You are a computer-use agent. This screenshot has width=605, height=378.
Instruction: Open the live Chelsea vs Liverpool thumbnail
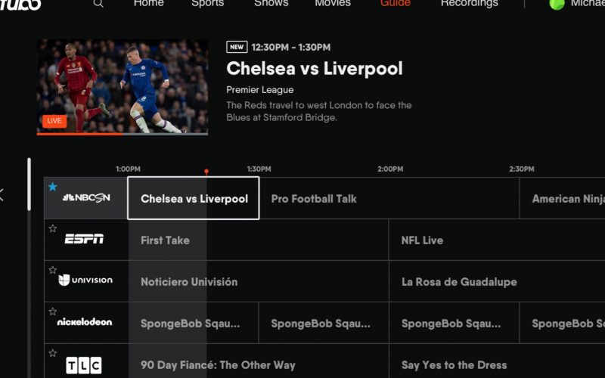point(123,87)
